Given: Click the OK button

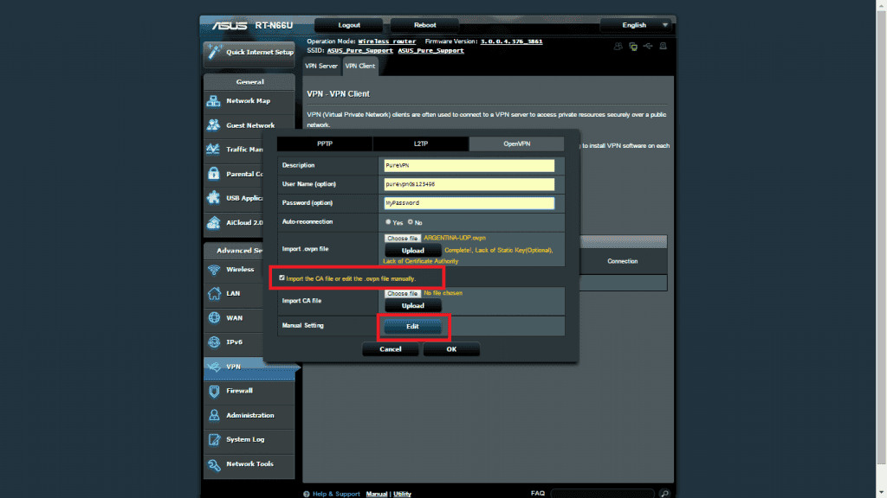Looking at the screenshot, I should (451, 349).
